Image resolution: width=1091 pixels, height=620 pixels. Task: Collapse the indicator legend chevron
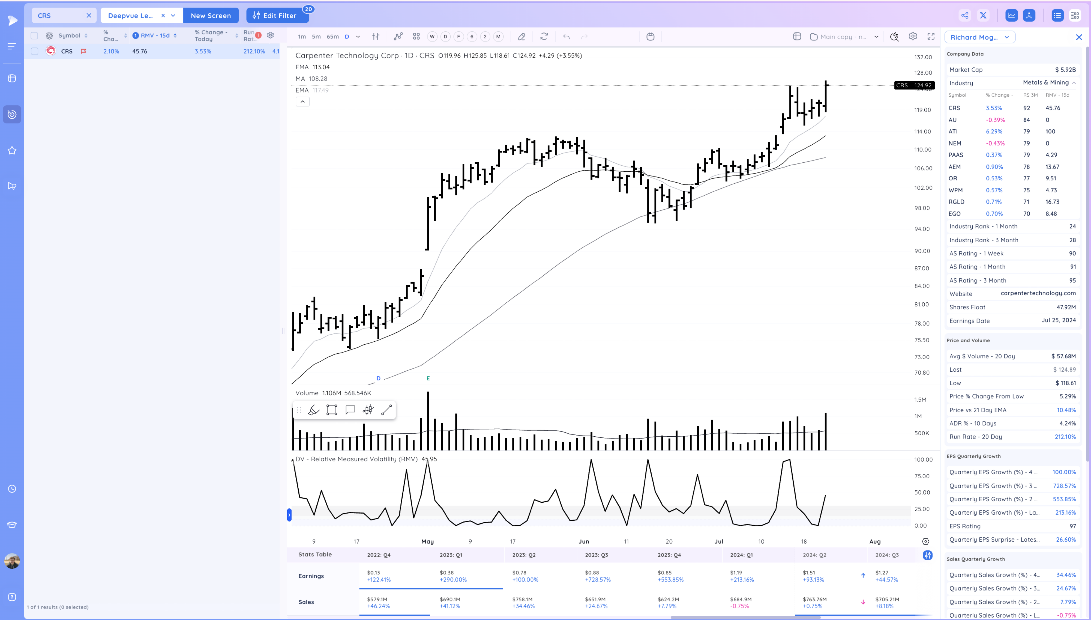point(302,102)
